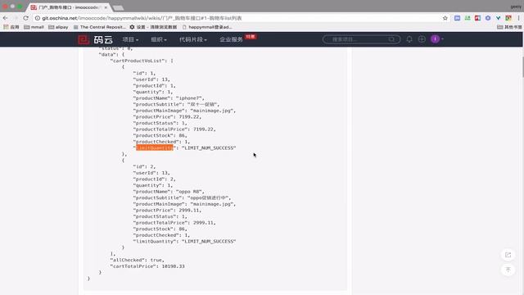Click the page vertical scrollbar thumb

(x=522, y=67)
